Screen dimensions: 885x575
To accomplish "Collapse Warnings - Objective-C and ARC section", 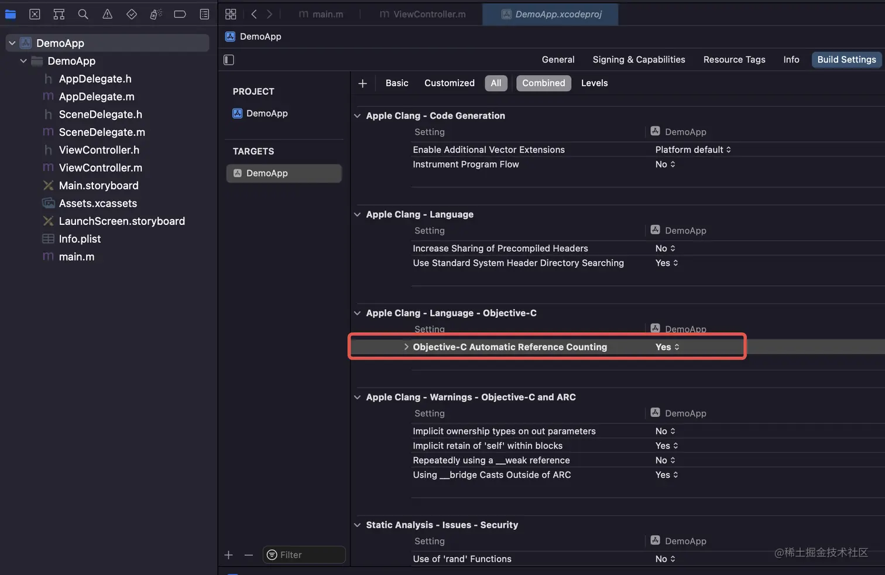I will [x=357, y=398].
